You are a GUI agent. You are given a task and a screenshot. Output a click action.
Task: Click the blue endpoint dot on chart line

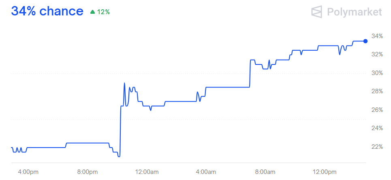coord(365,41)
